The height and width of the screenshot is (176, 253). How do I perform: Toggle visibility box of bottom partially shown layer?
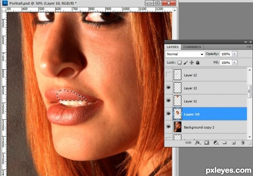[168, 138]
